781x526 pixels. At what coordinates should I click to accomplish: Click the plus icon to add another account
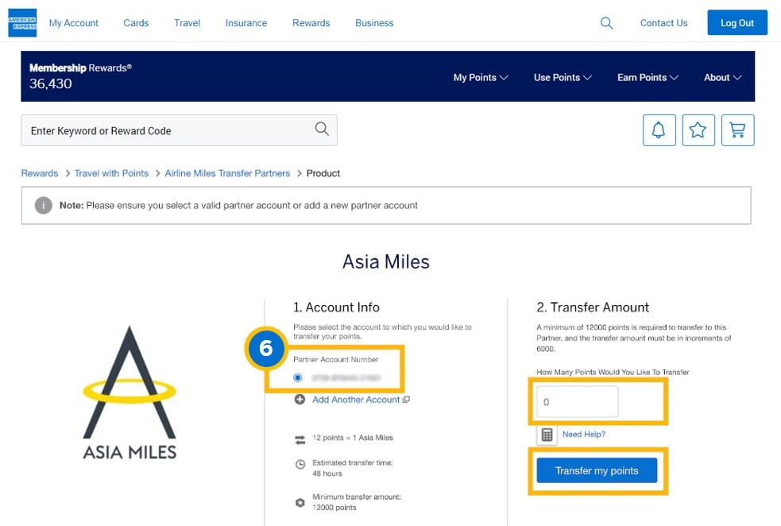[x=300, y=400]
